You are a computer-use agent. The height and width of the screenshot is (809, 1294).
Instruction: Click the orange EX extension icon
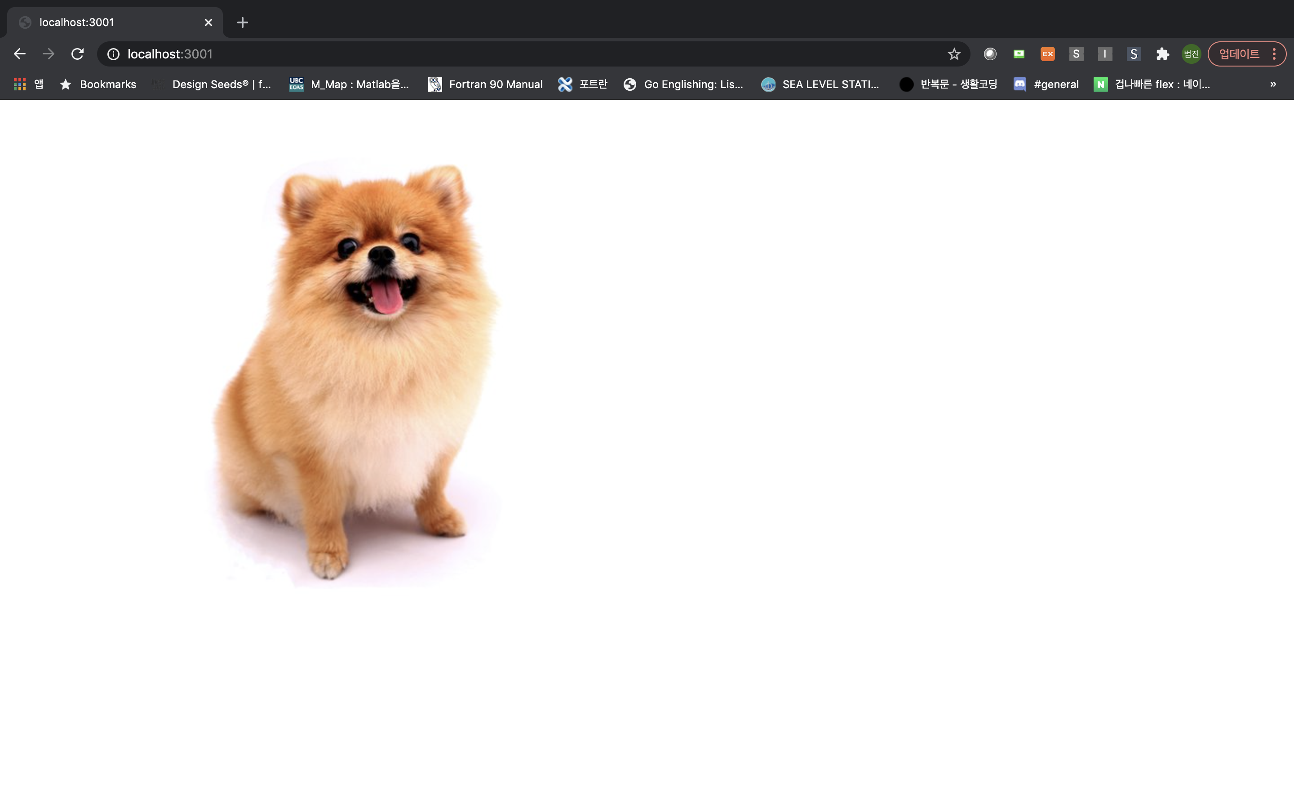tap(1047, 54)
